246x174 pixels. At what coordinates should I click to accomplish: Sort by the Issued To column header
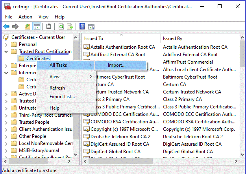[121, 38]
